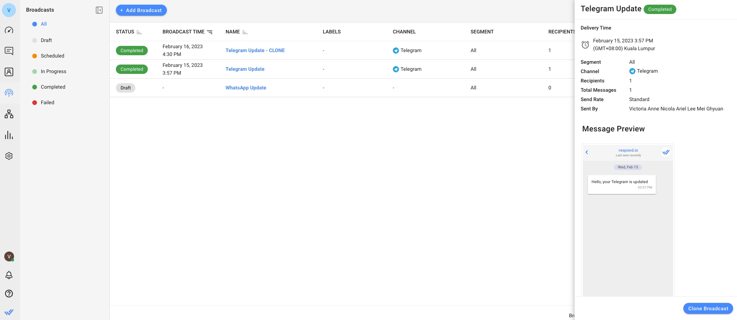
Task: Click the Add Broadcast button
Action: (x=141, y=10)
